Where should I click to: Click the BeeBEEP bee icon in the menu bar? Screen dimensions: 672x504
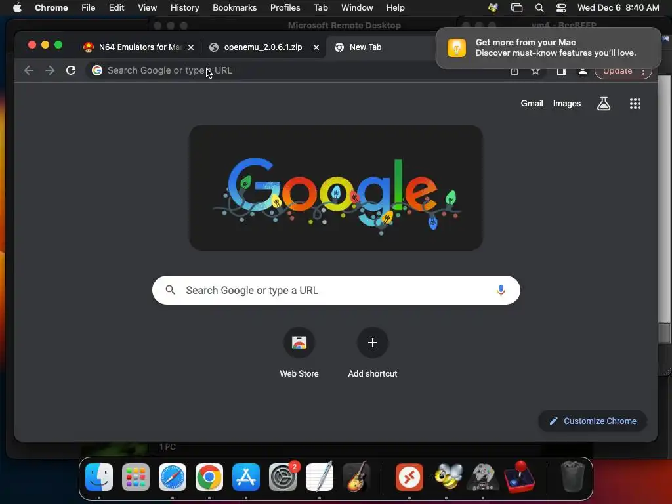(x=493, y=7)
